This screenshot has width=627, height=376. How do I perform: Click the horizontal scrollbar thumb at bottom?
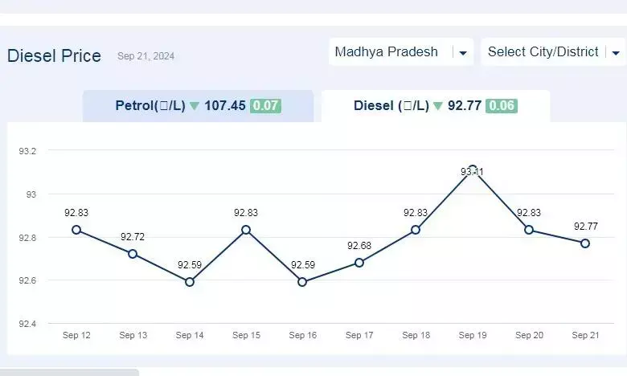point(70,373)
